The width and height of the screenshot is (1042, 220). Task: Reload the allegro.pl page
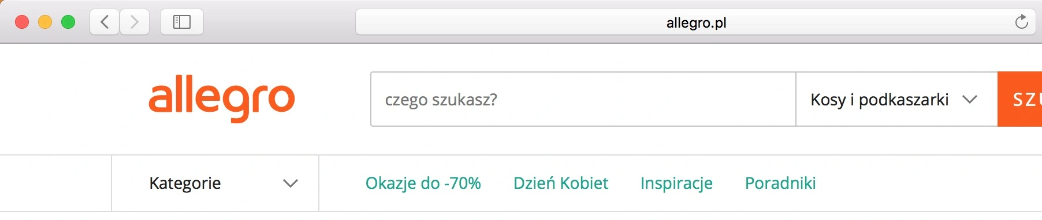pos(1021,22)
